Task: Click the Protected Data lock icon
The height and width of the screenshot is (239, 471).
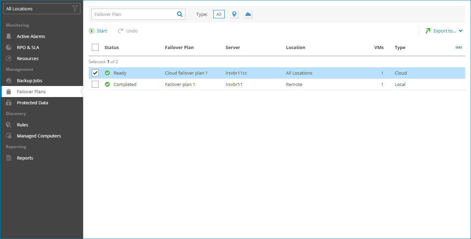Action: click(9, 103)
